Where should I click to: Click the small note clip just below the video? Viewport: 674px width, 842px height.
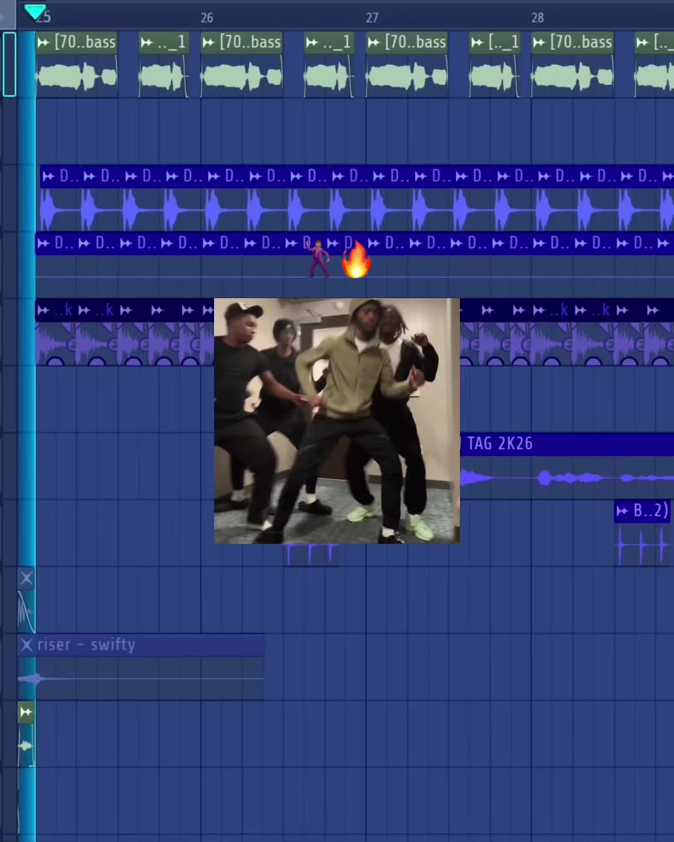click(x=311, y=554)
